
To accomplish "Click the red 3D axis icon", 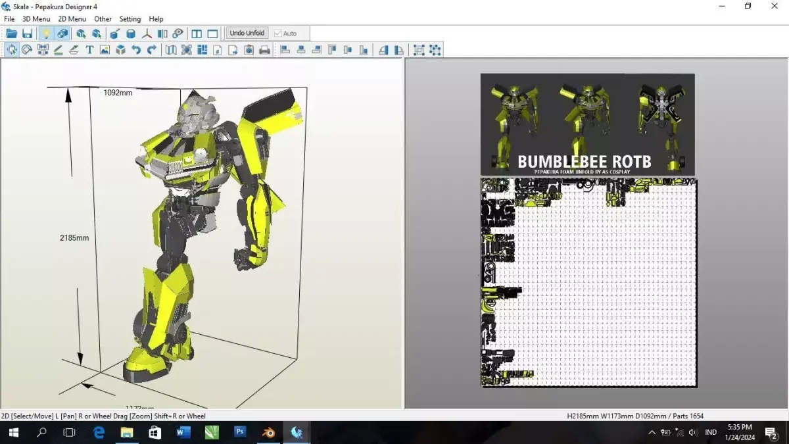I will (x=147, y=33).
